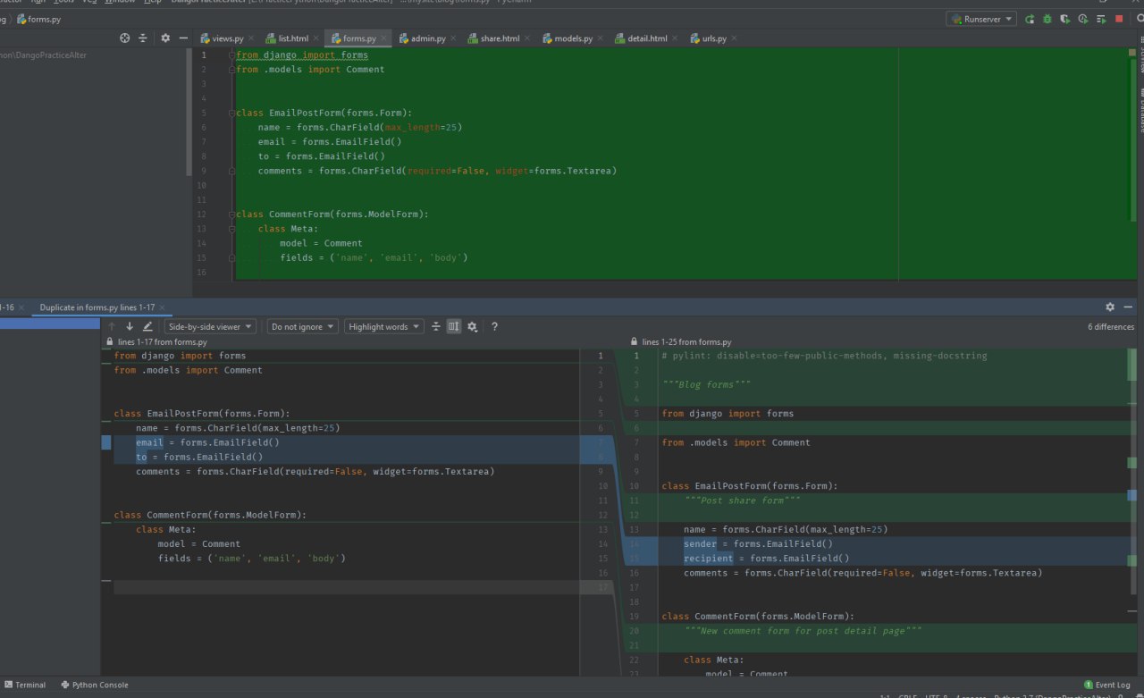Click the '6 differences' label
This screenshot has width=1144, height=698.
click(1111, 327)
